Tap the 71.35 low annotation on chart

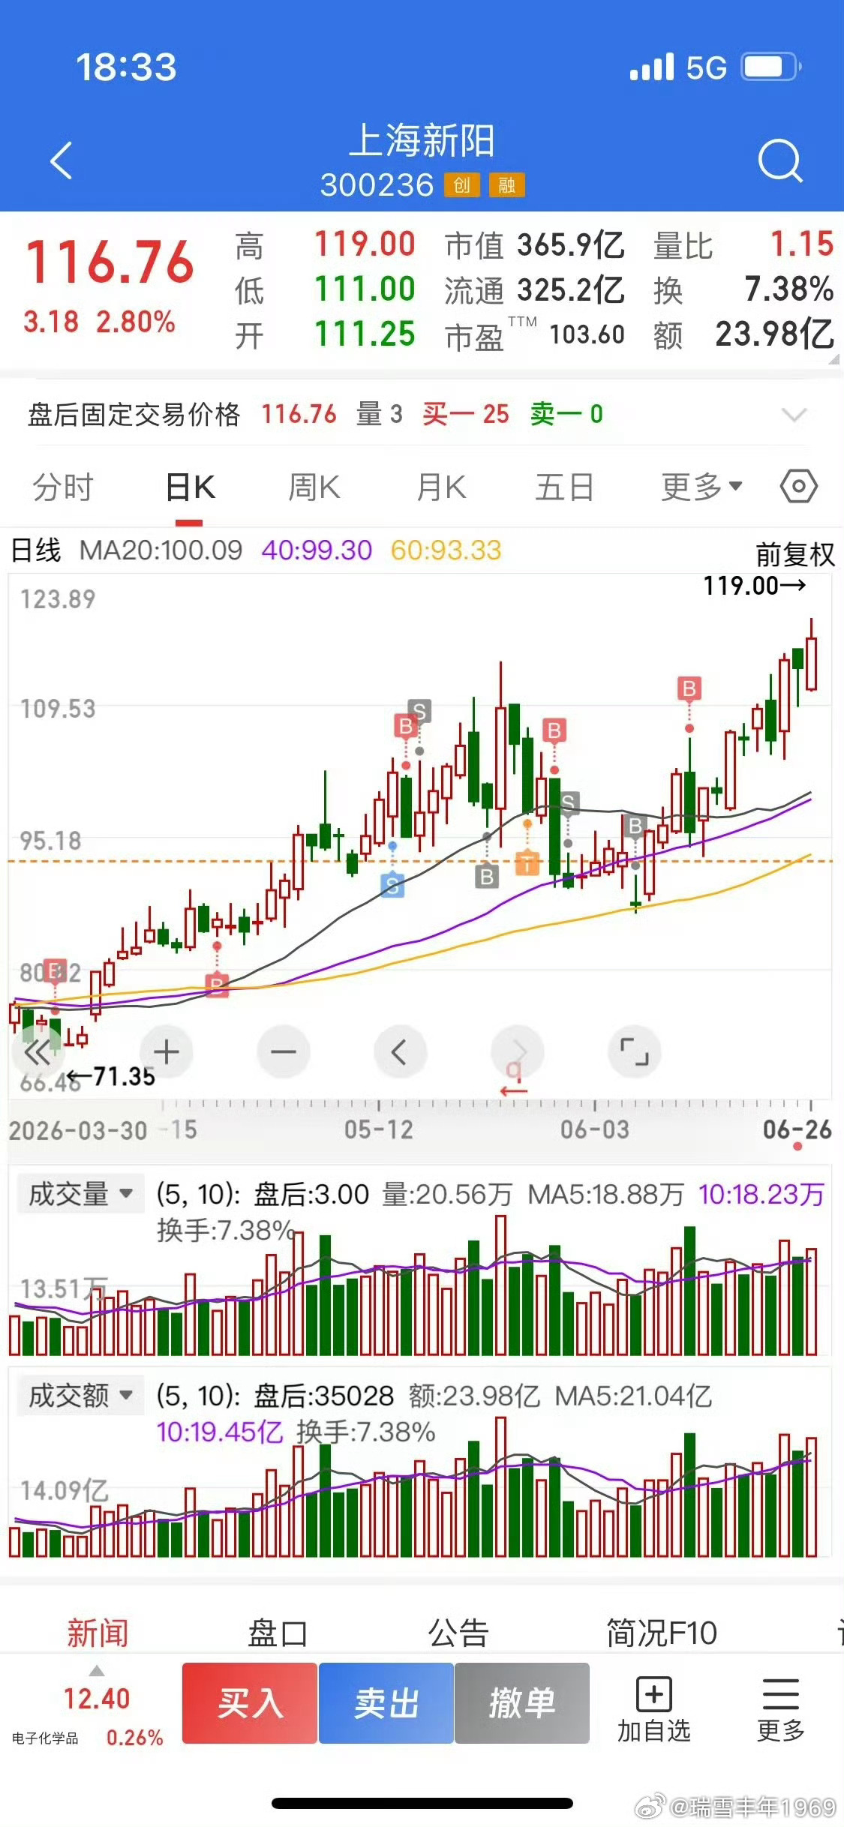[x=110, y=1076]
